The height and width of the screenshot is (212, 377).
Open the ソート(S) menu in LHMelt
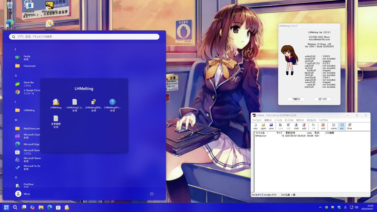(278, 120)
